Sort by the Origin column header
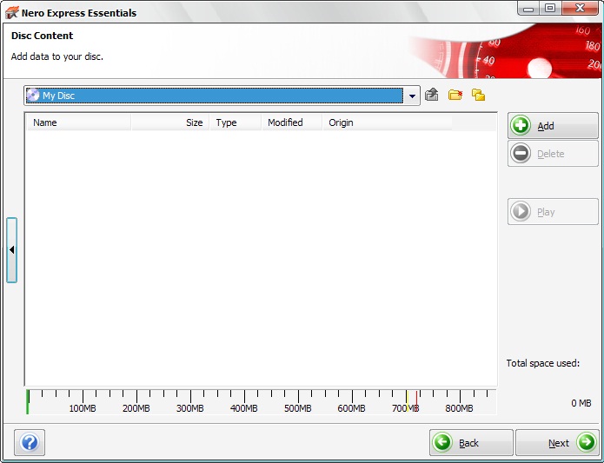 coord(387,122)
